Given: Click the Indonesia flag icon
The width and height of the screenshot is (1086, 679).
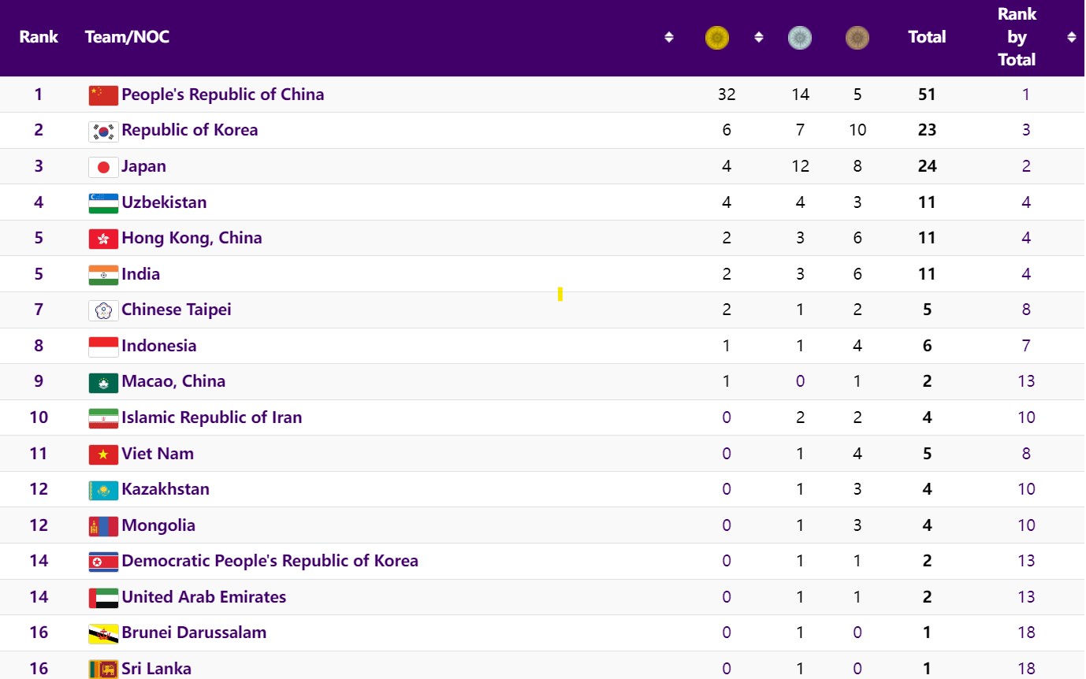Looking at the screenshot, I should [103, 347].
